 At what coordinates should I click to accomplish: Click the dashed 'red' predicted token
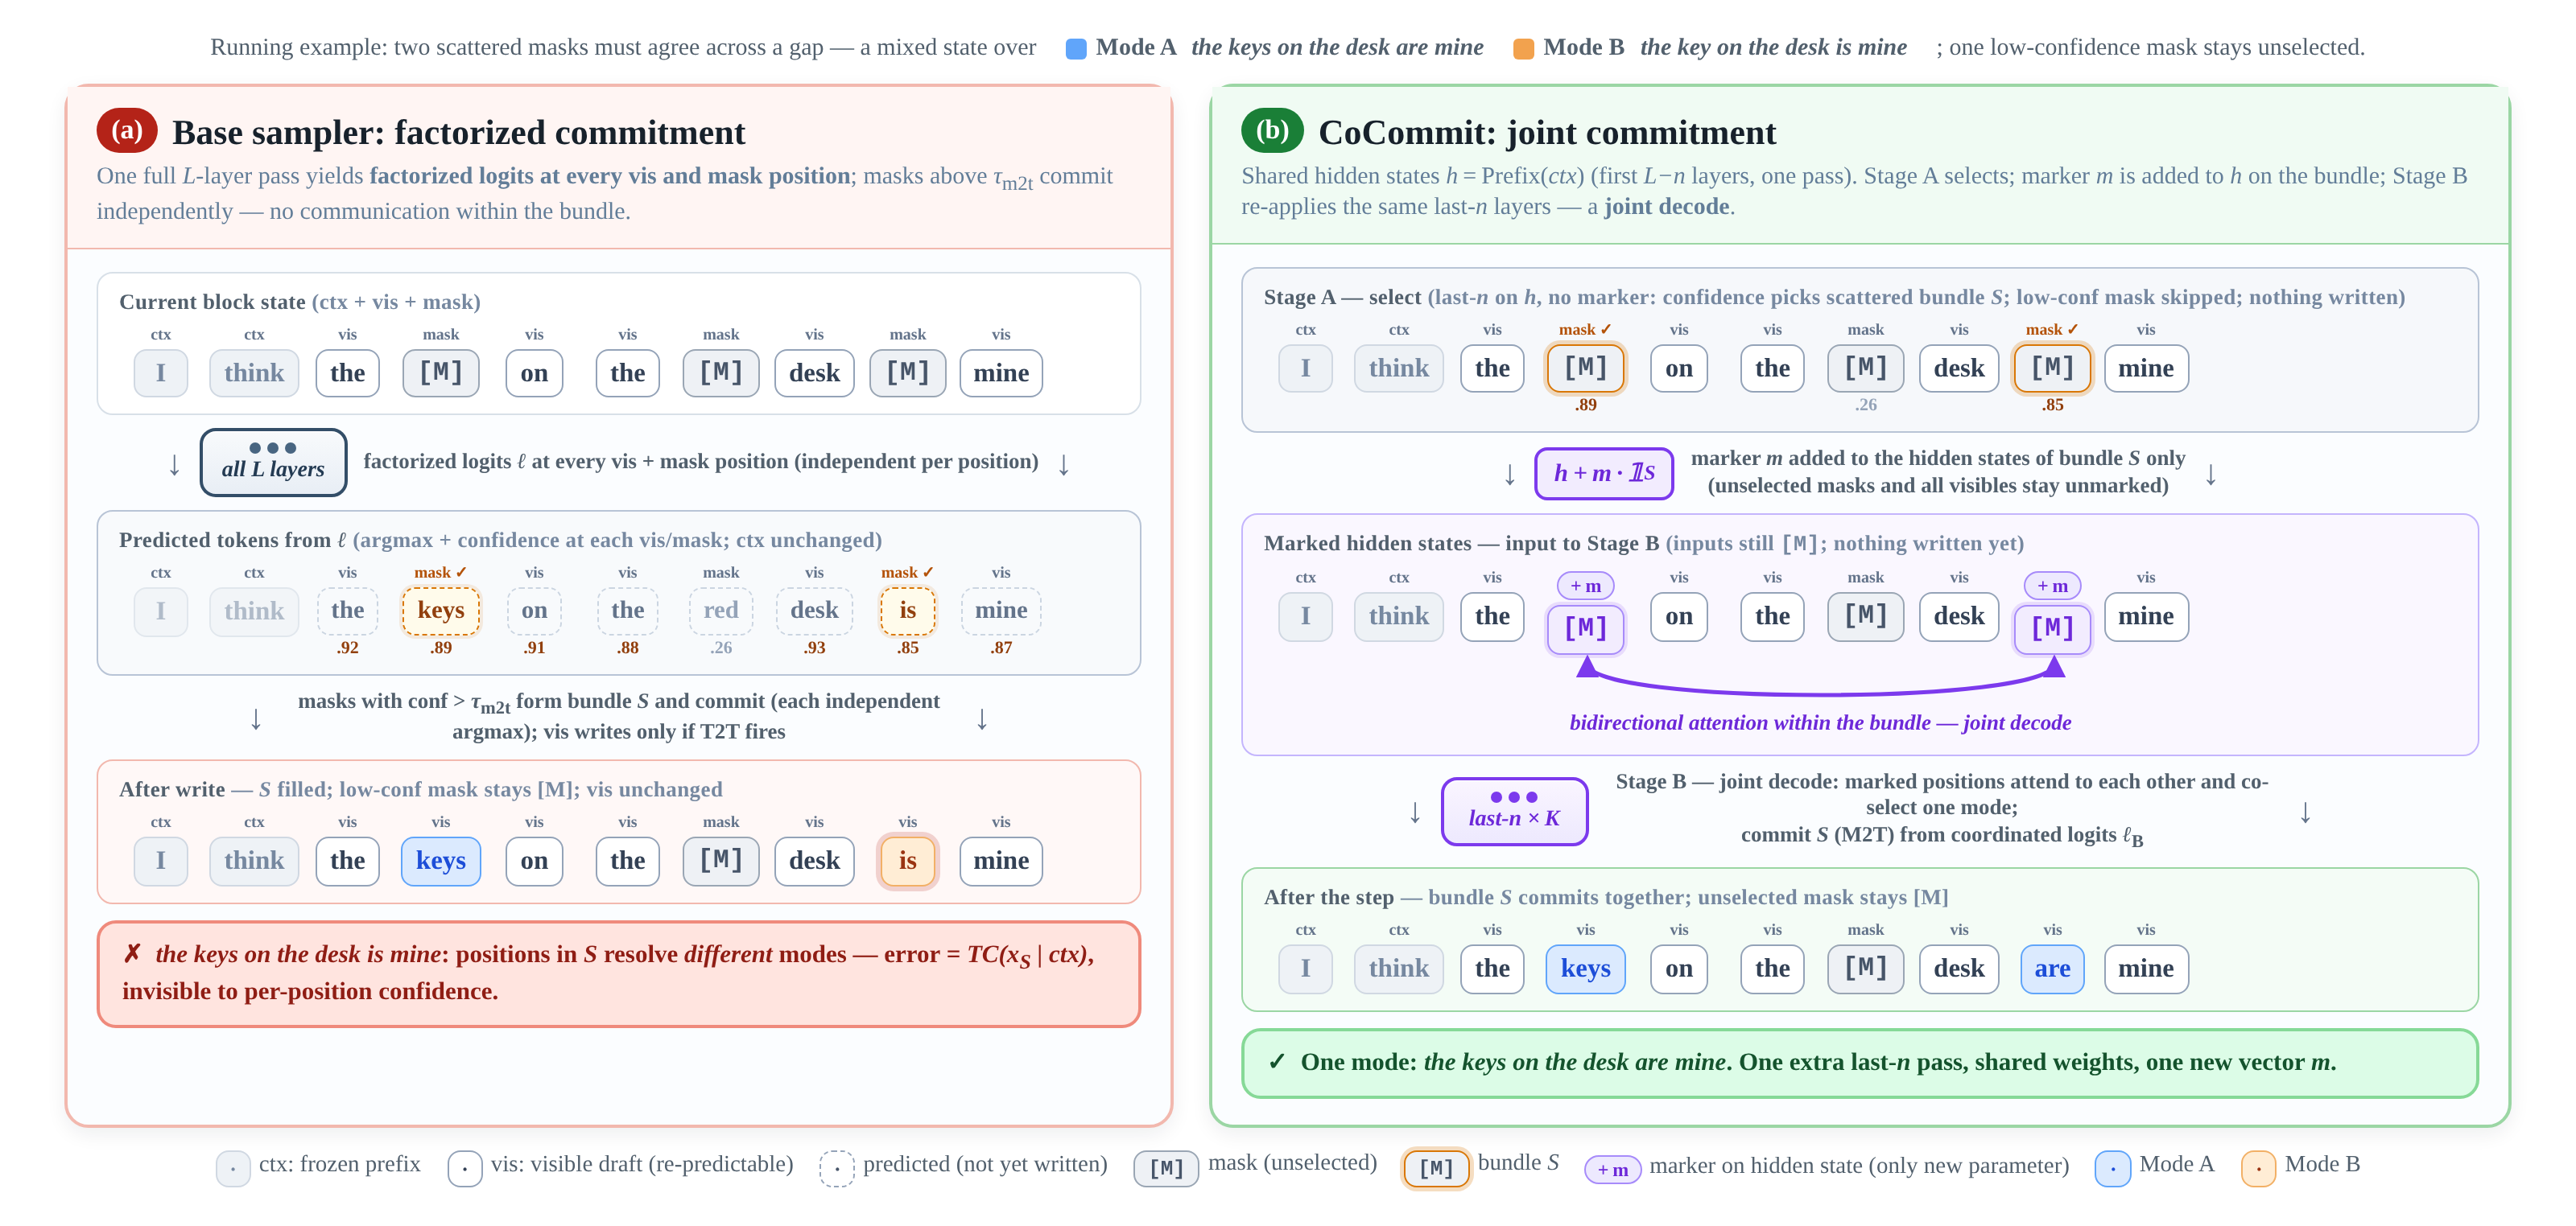point(720,611)
